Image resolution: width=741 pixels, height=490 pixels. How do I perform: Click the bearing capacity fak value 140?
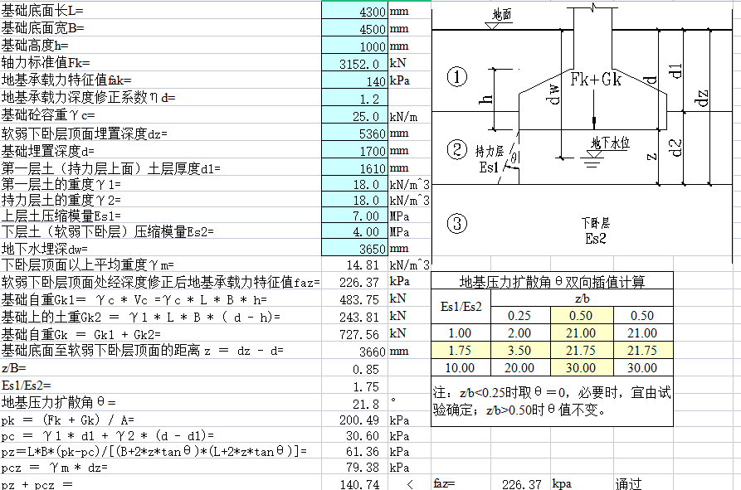[x=354, y=81]
